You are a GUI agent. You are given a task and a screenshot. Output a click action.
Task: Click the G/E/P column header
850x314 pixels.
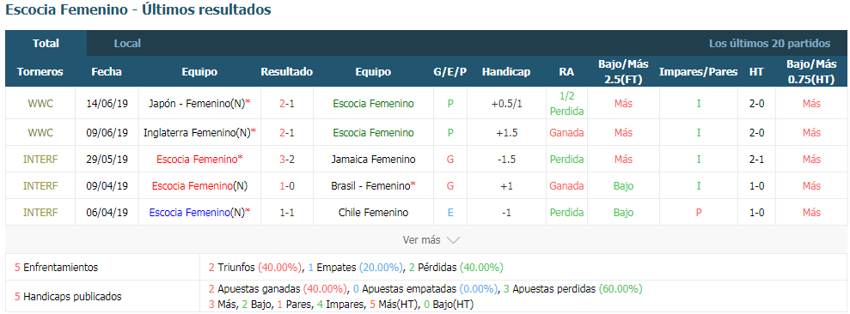[450, 71]
